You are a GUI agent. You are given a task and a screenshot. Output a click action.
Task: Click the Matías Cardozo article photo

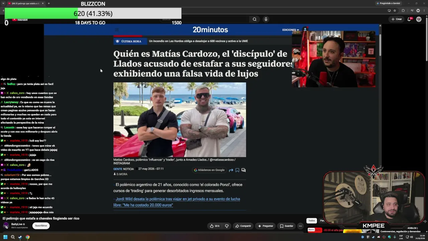tap(180, 120)
